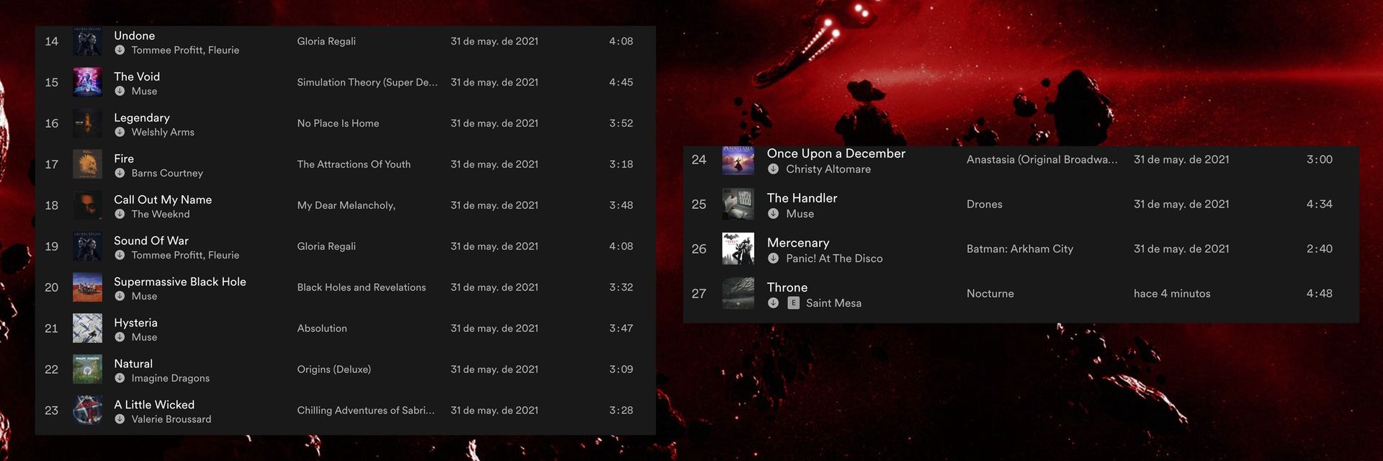Click the downloaded icon under A Little Wicked
Screen dimensions: 1383x461
[x=120, y=420]
